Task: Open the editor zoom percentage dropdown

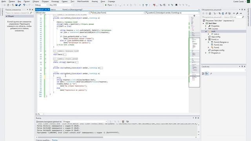Action: tap(40, 114)
